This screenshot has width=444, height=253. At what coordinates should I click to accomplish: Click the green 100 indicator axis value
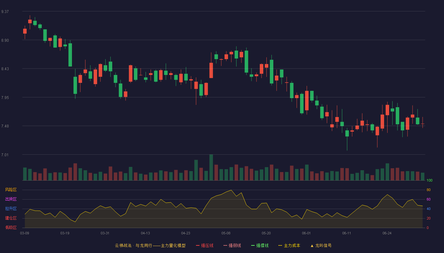click(x=429, y=181)
